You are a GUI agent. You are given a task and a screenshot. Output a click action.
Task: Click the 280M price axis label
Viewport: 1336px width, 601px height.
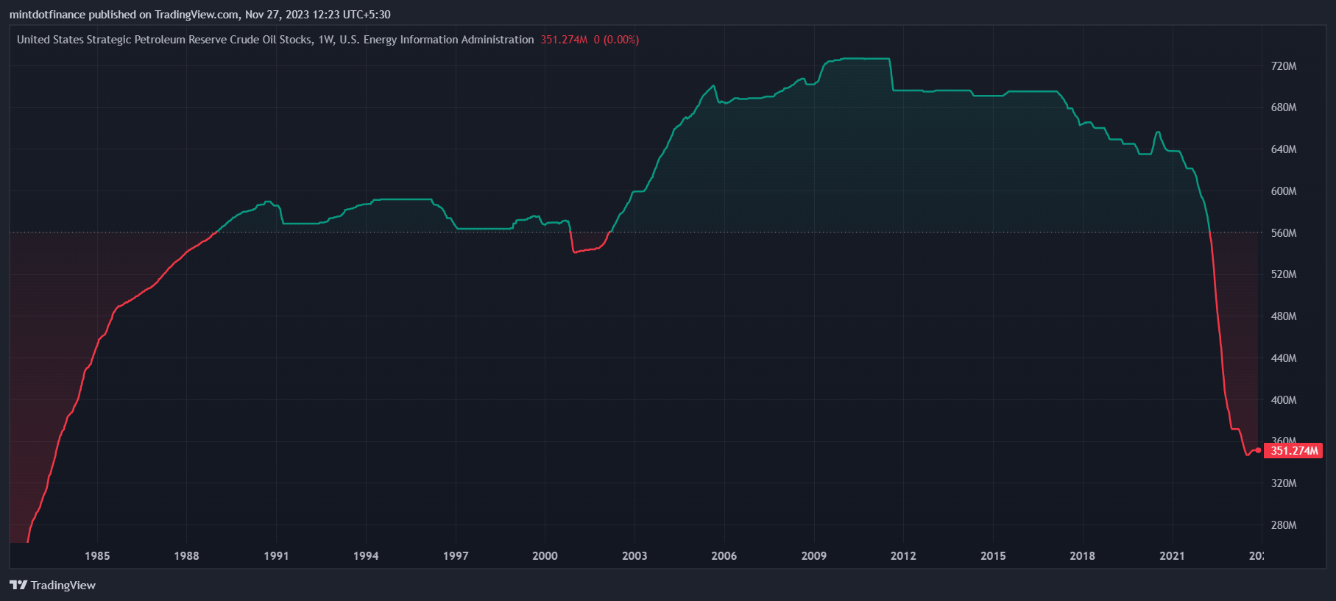coord(1284,525)
